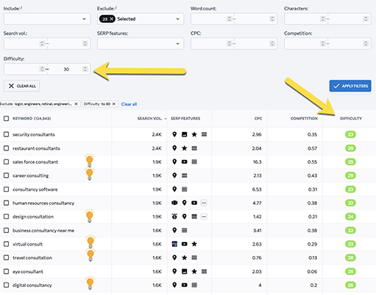Sort by the CPC column header
Image resolution: width=376 pixels, height=295 pixels.
coord(258,119)
